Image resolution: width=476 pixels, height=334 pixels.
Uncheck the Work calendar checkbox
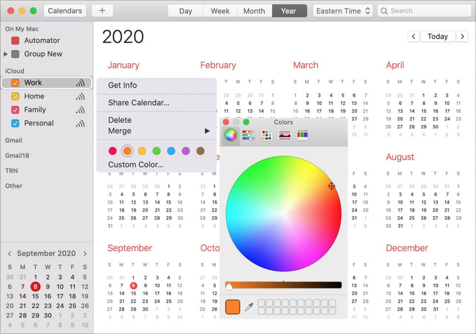click(15, 83)
